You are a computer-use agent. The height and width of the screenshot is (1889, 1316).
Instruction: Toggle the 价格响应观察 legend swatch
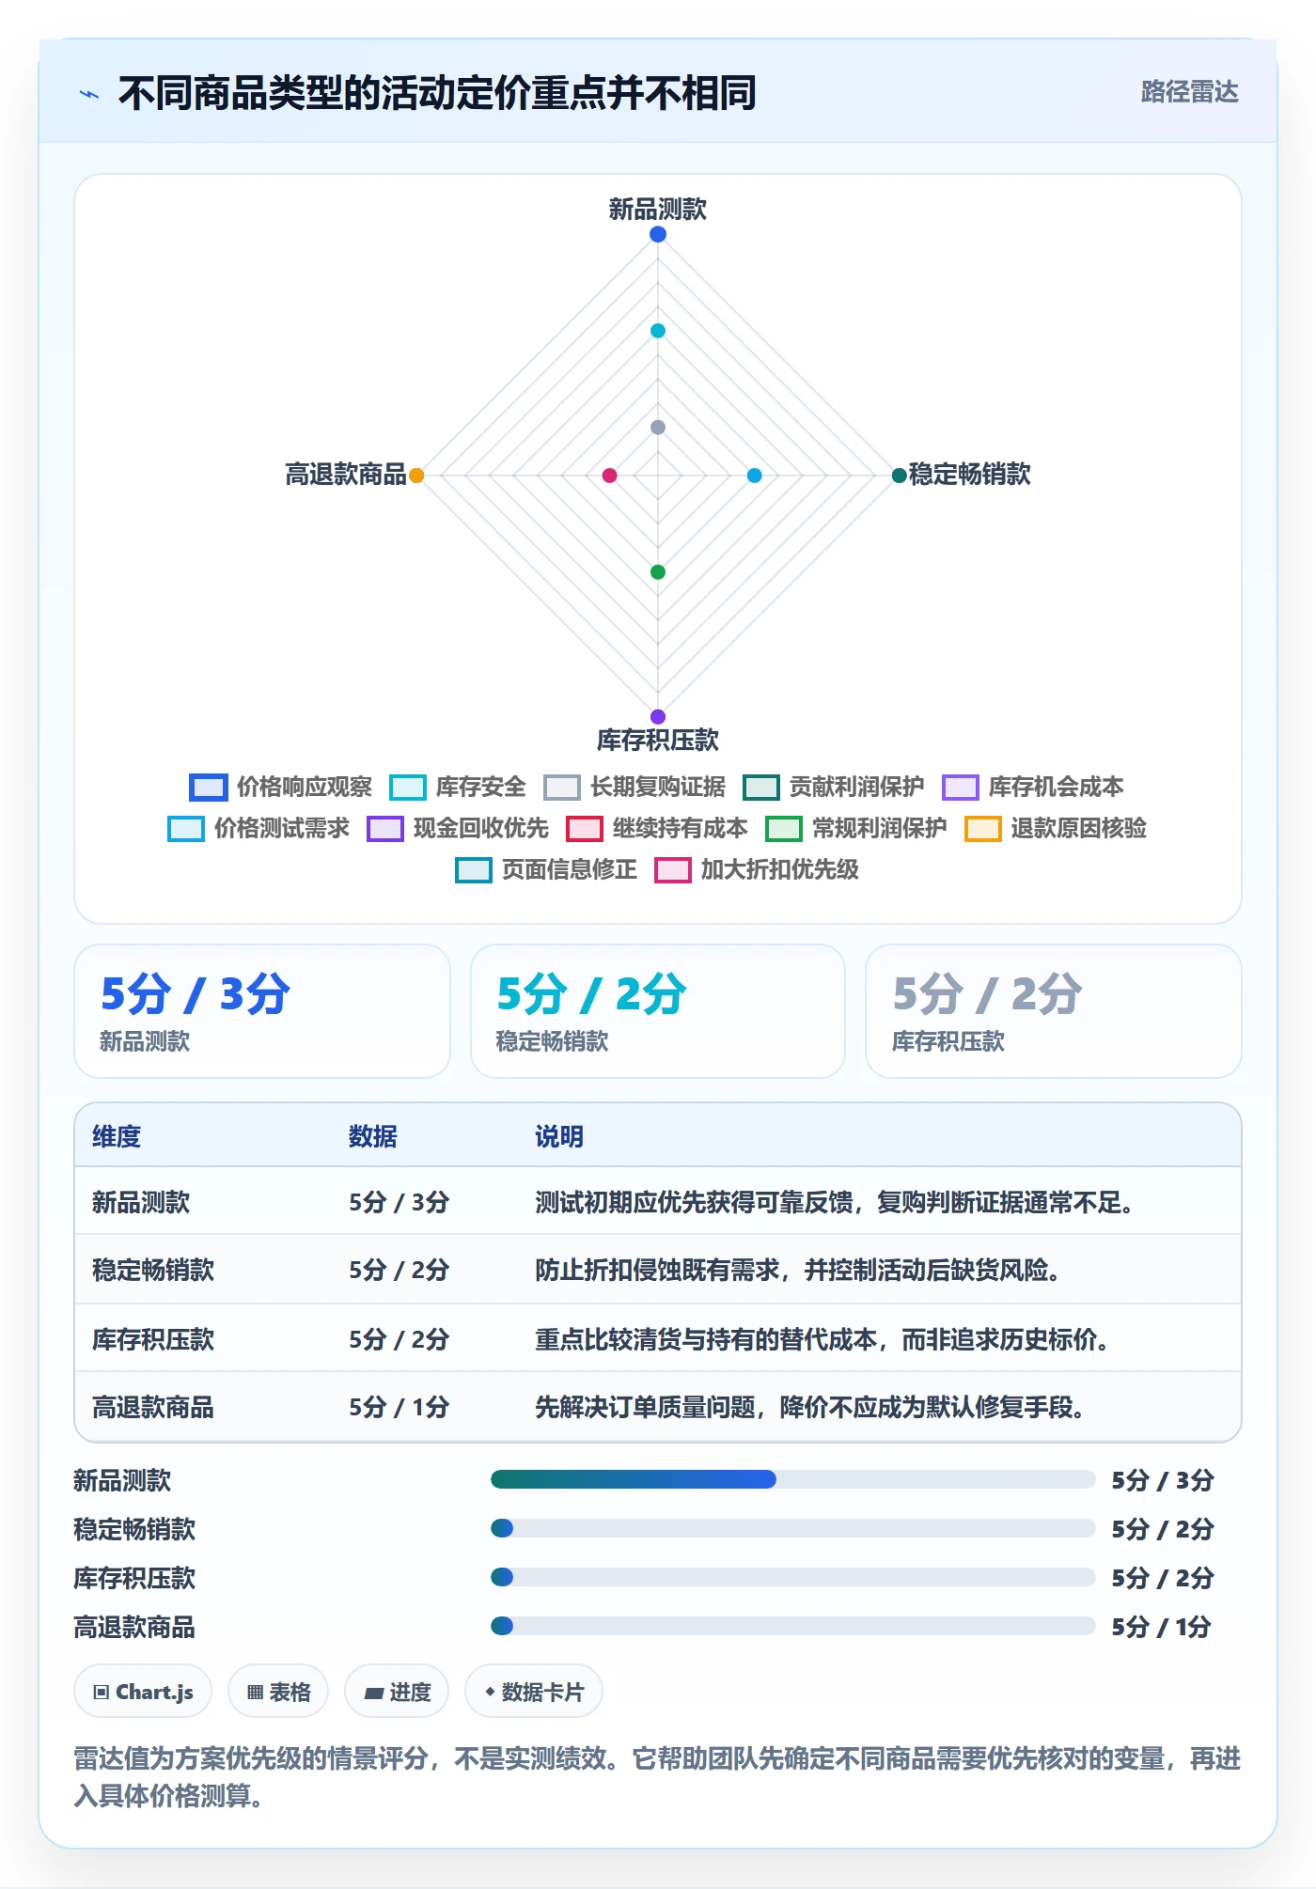point(208,787)
